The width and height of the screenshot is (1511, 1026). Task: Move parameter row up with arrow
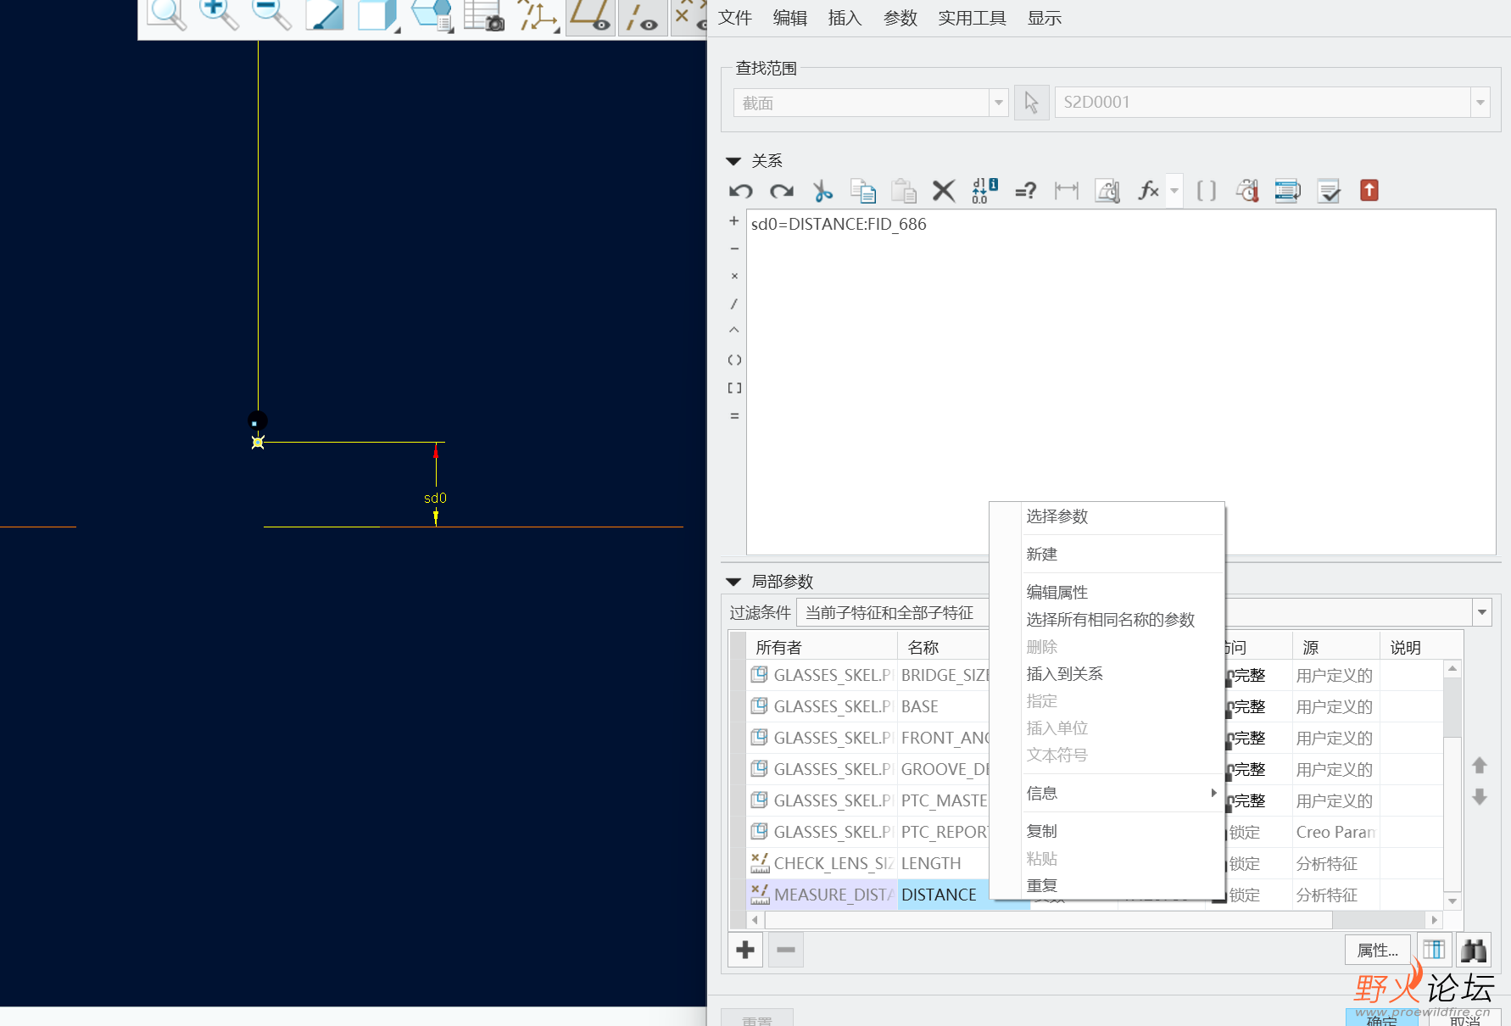point(1480,766)
